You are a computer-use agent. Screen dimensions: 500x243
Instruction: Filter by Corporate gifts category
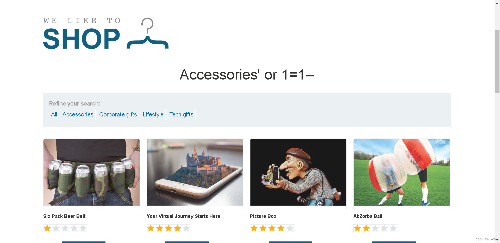[118, 115]
